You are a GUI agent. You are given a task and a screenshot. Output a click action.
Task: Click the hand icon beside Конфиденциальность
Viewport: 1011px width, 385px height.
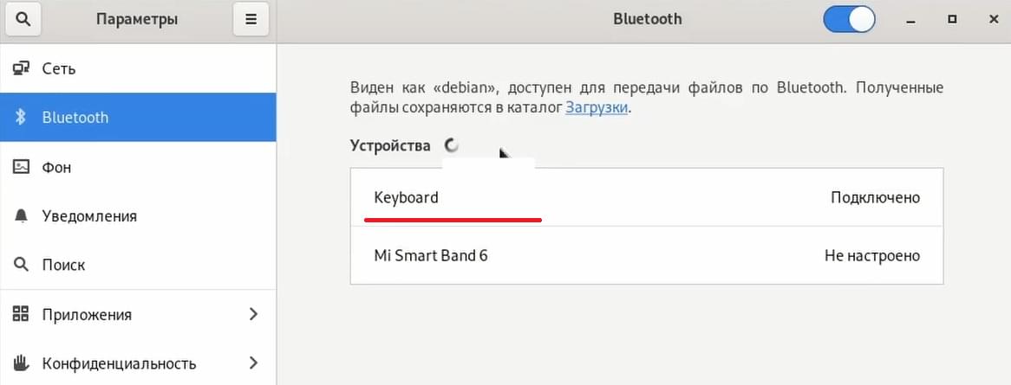pyautogui.click(x=22, y=363)
